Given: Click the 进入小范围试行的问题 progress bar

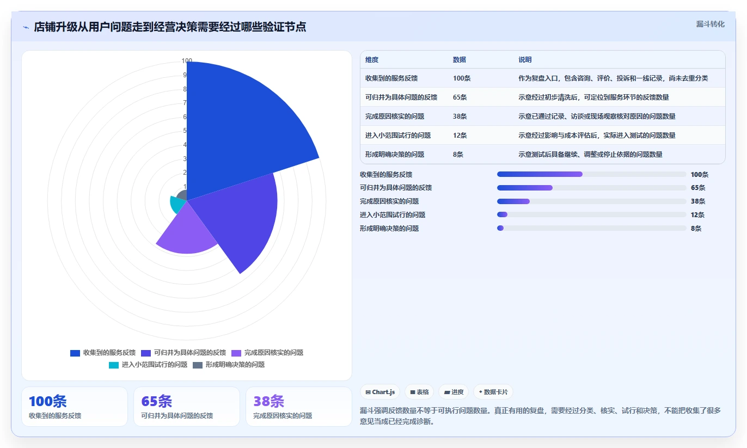Looking at the screenshot, I should [591, 215].
